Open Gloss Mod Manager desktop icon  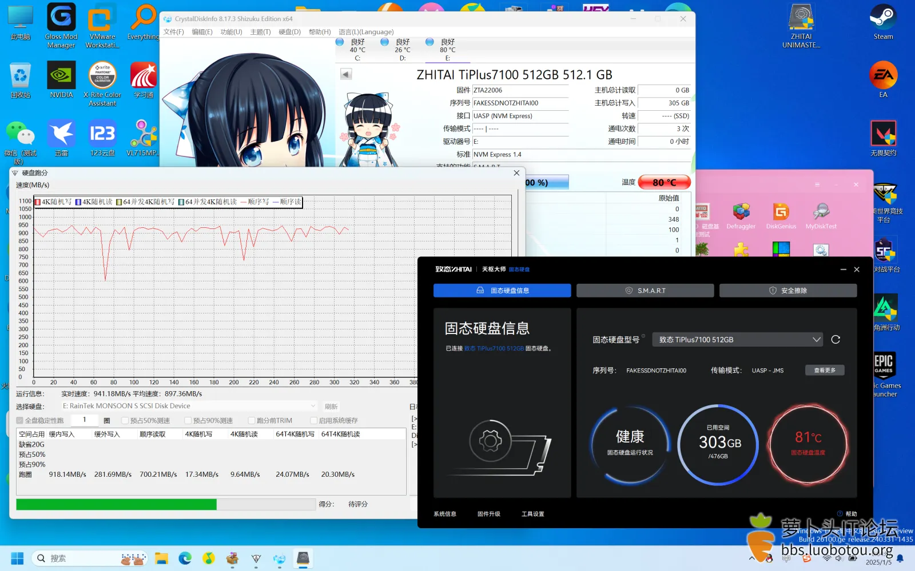61,26
